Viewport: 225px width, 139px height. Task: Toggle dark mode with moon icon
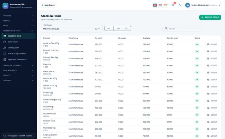180,5
